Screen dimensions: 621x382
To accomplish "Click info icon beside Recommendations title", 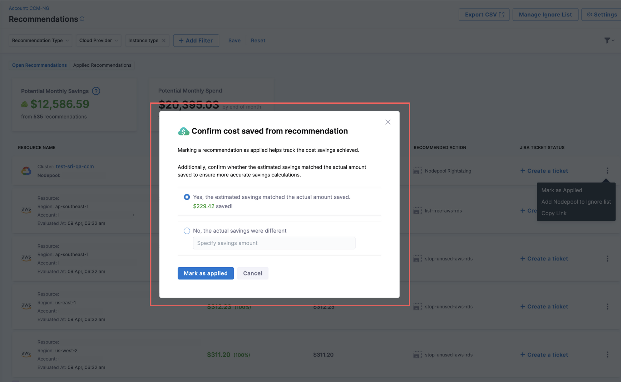I will point(82,19).
